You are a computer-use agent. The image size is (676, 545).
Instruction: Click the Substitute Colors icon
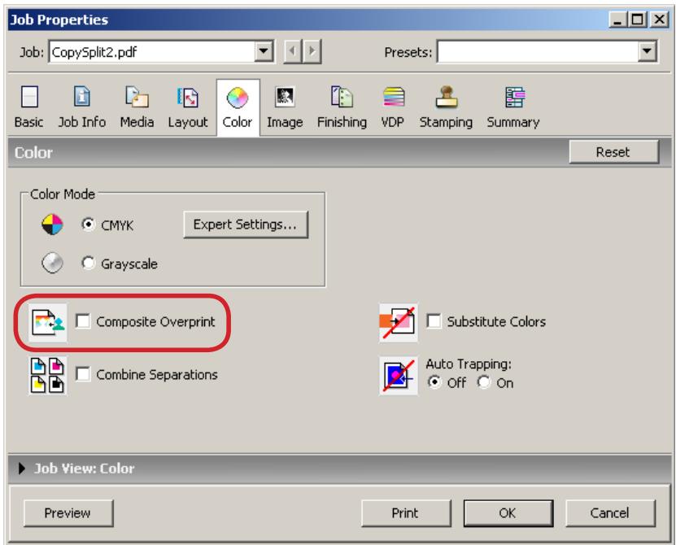pos(399,322)
